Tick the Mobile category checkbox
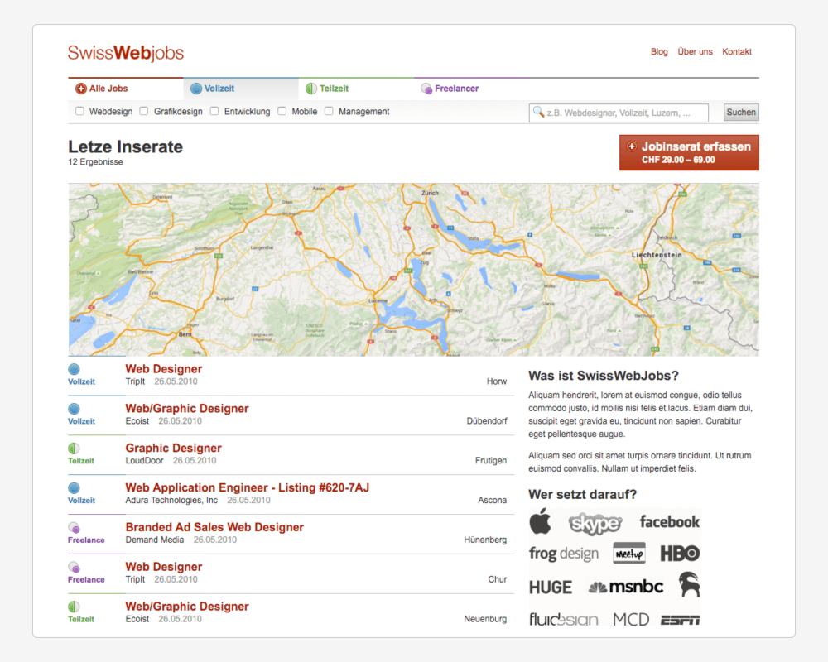Image resolution: width=828 pixels, height=662 pixels. tap(282, 111)
